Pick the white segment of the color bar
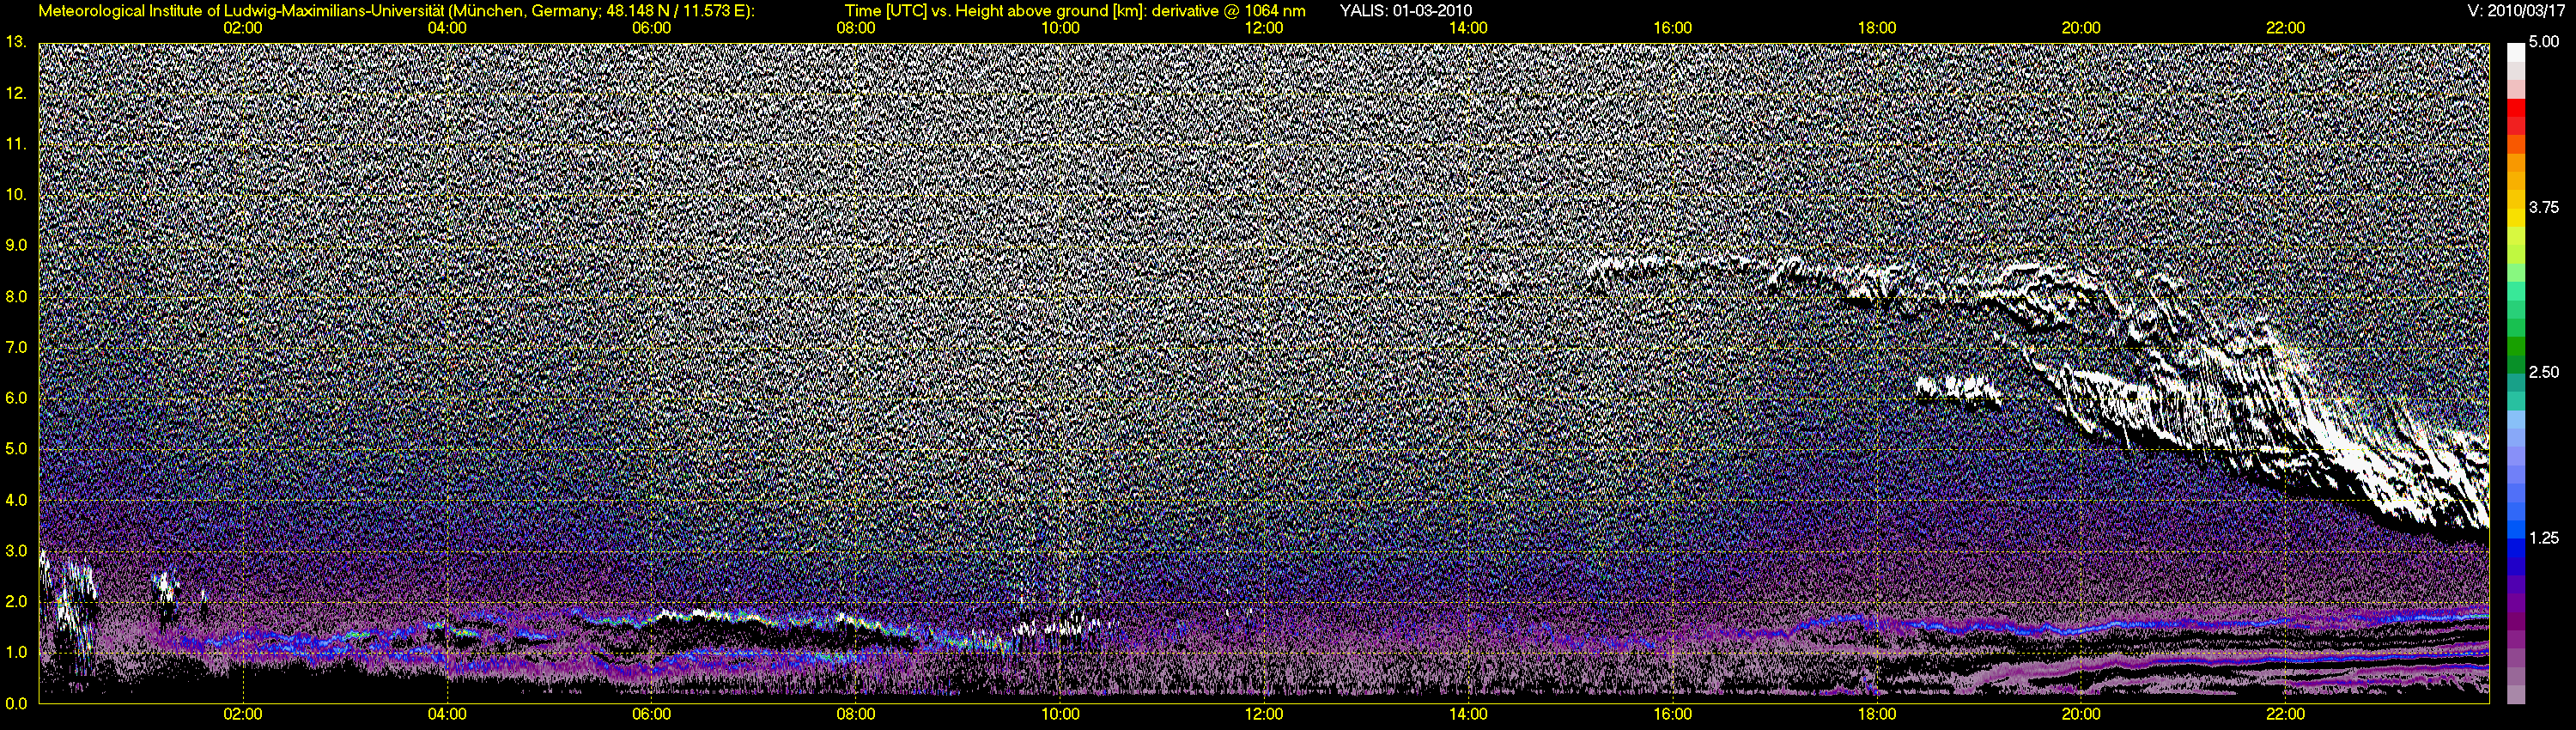The width and height of the screenshot is (2576, 730). point(2515,52)
